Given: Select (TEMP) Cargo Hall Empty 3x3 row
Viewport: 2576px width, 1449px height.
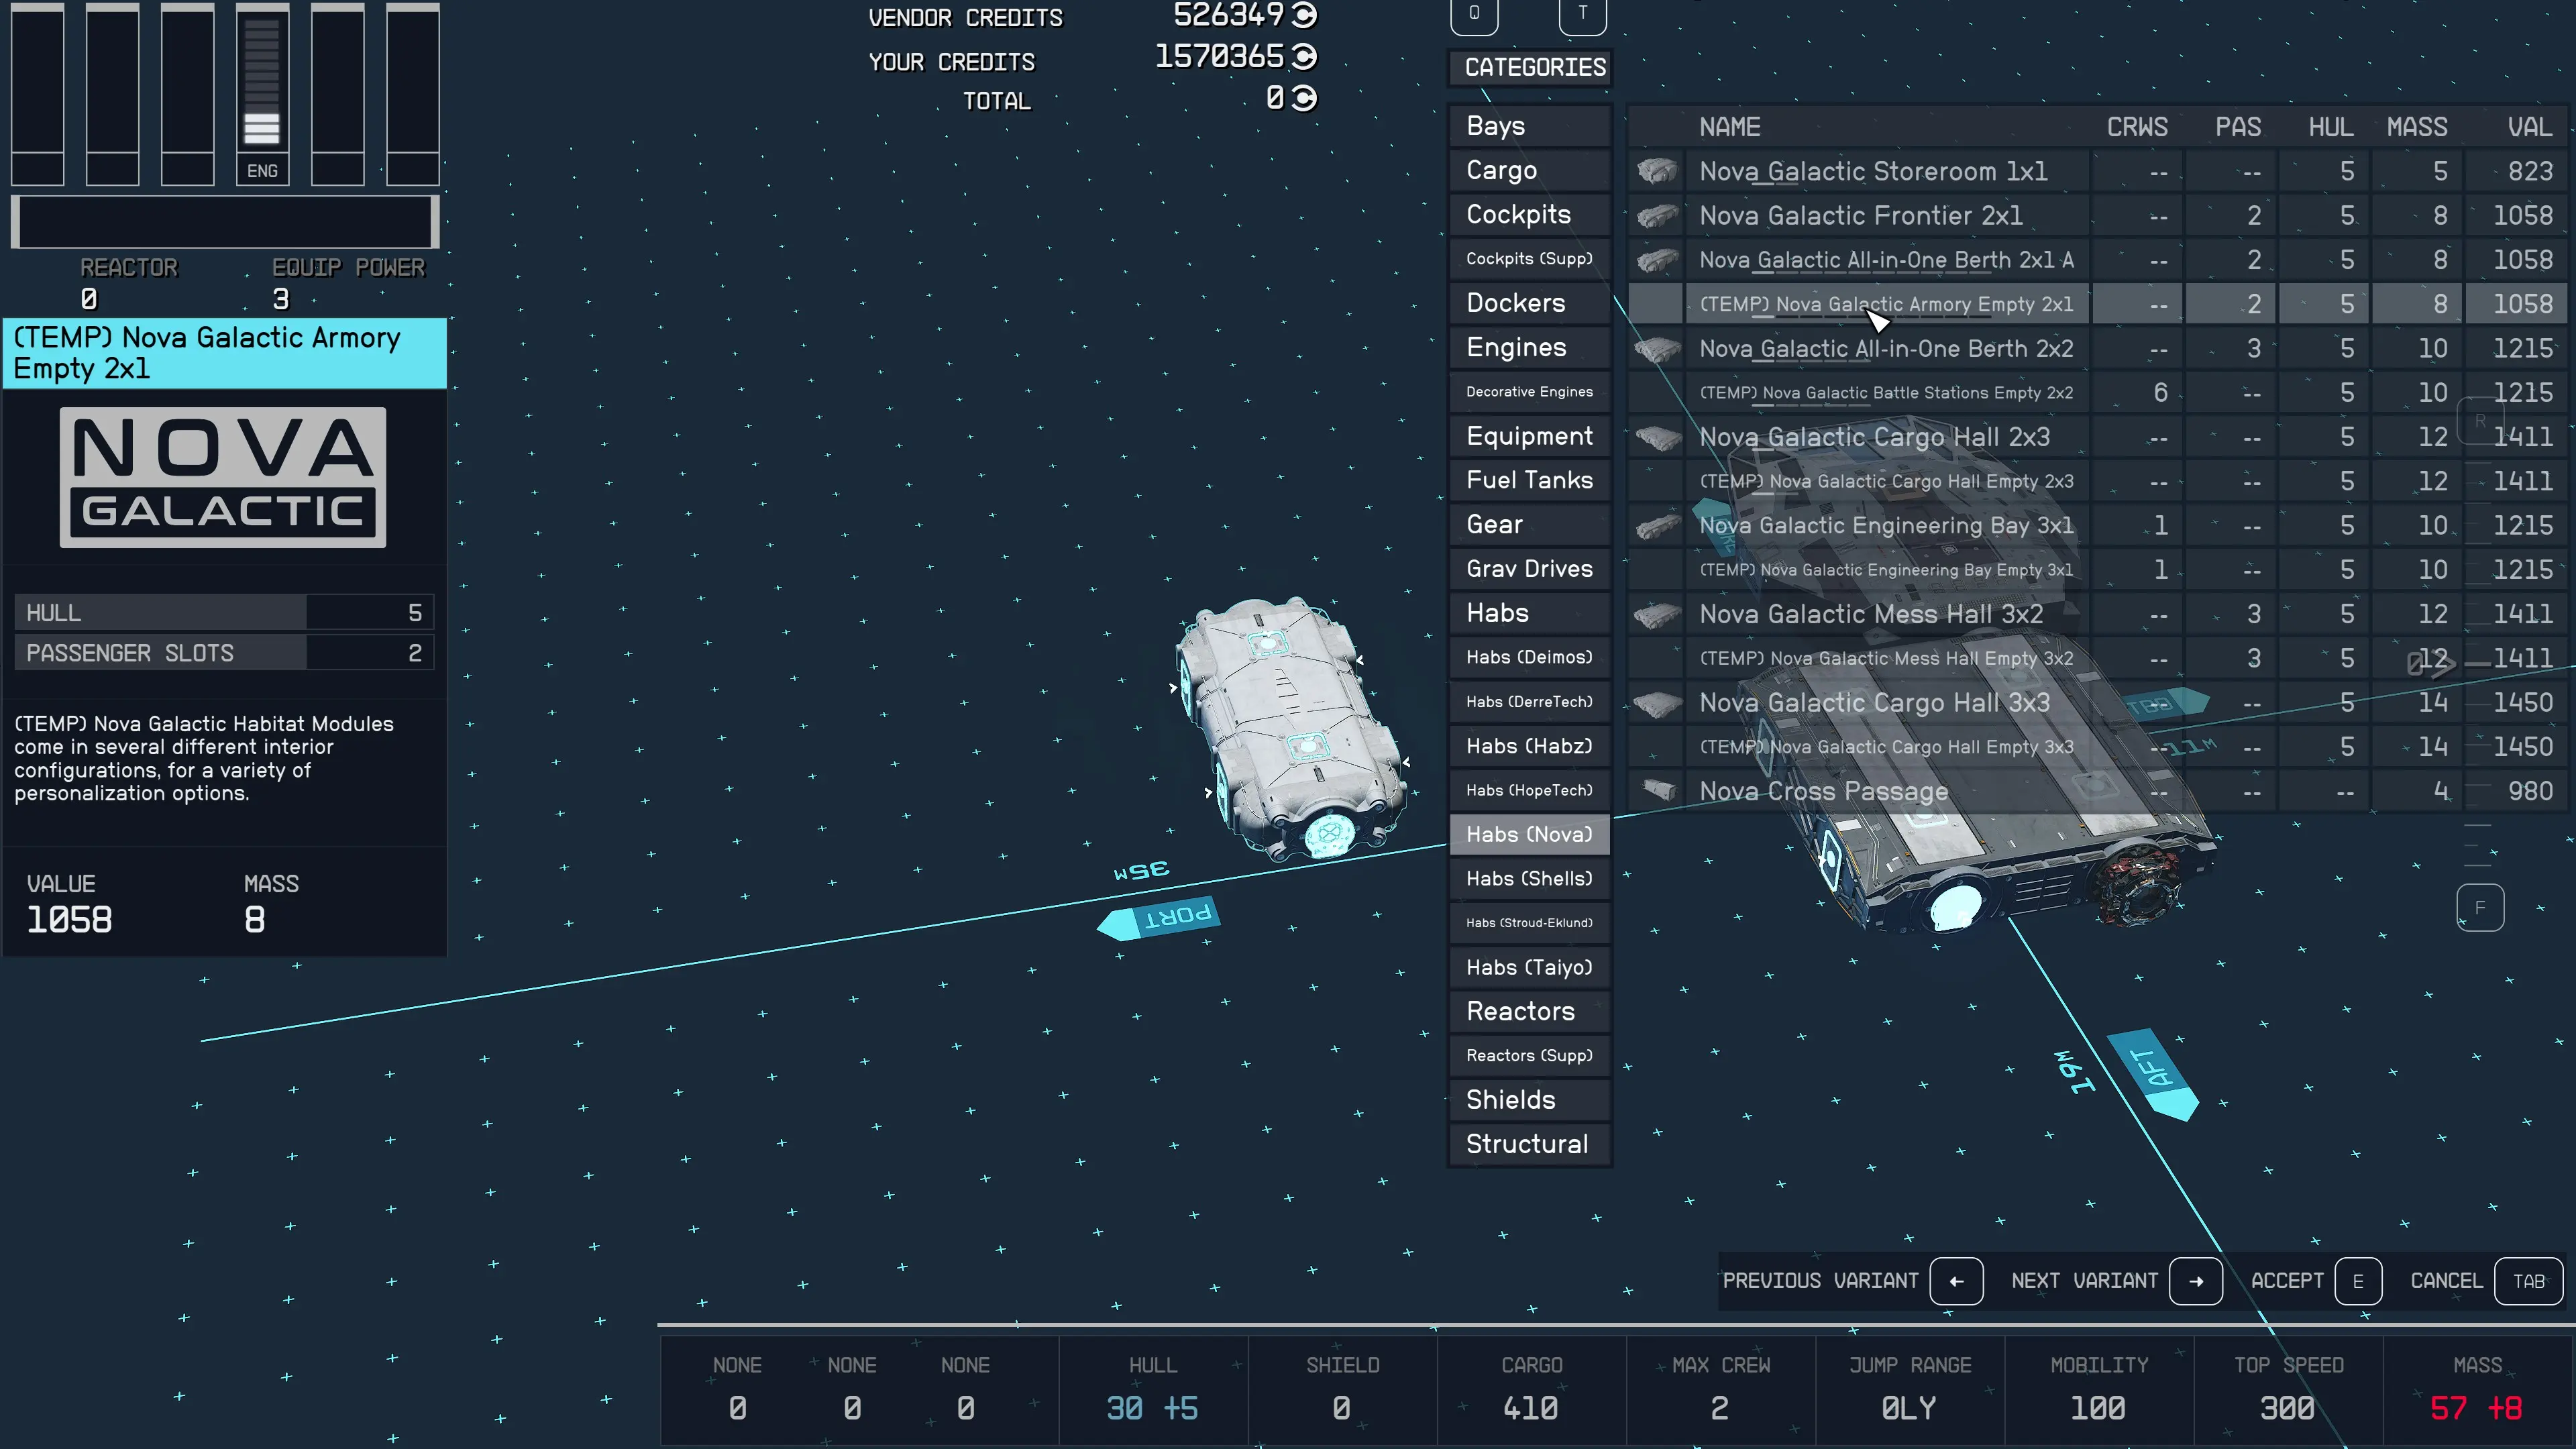Looking at the screenshot, I should (x=2097, y=746).
